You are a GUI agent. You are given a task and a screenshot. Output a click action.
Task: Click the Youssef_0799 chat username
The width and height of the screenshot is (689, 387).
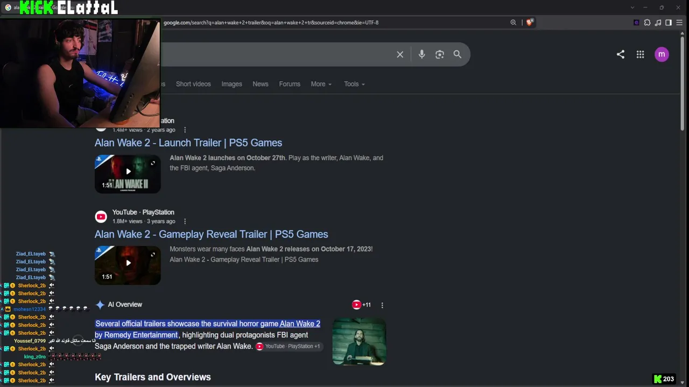tap(30, 341)
